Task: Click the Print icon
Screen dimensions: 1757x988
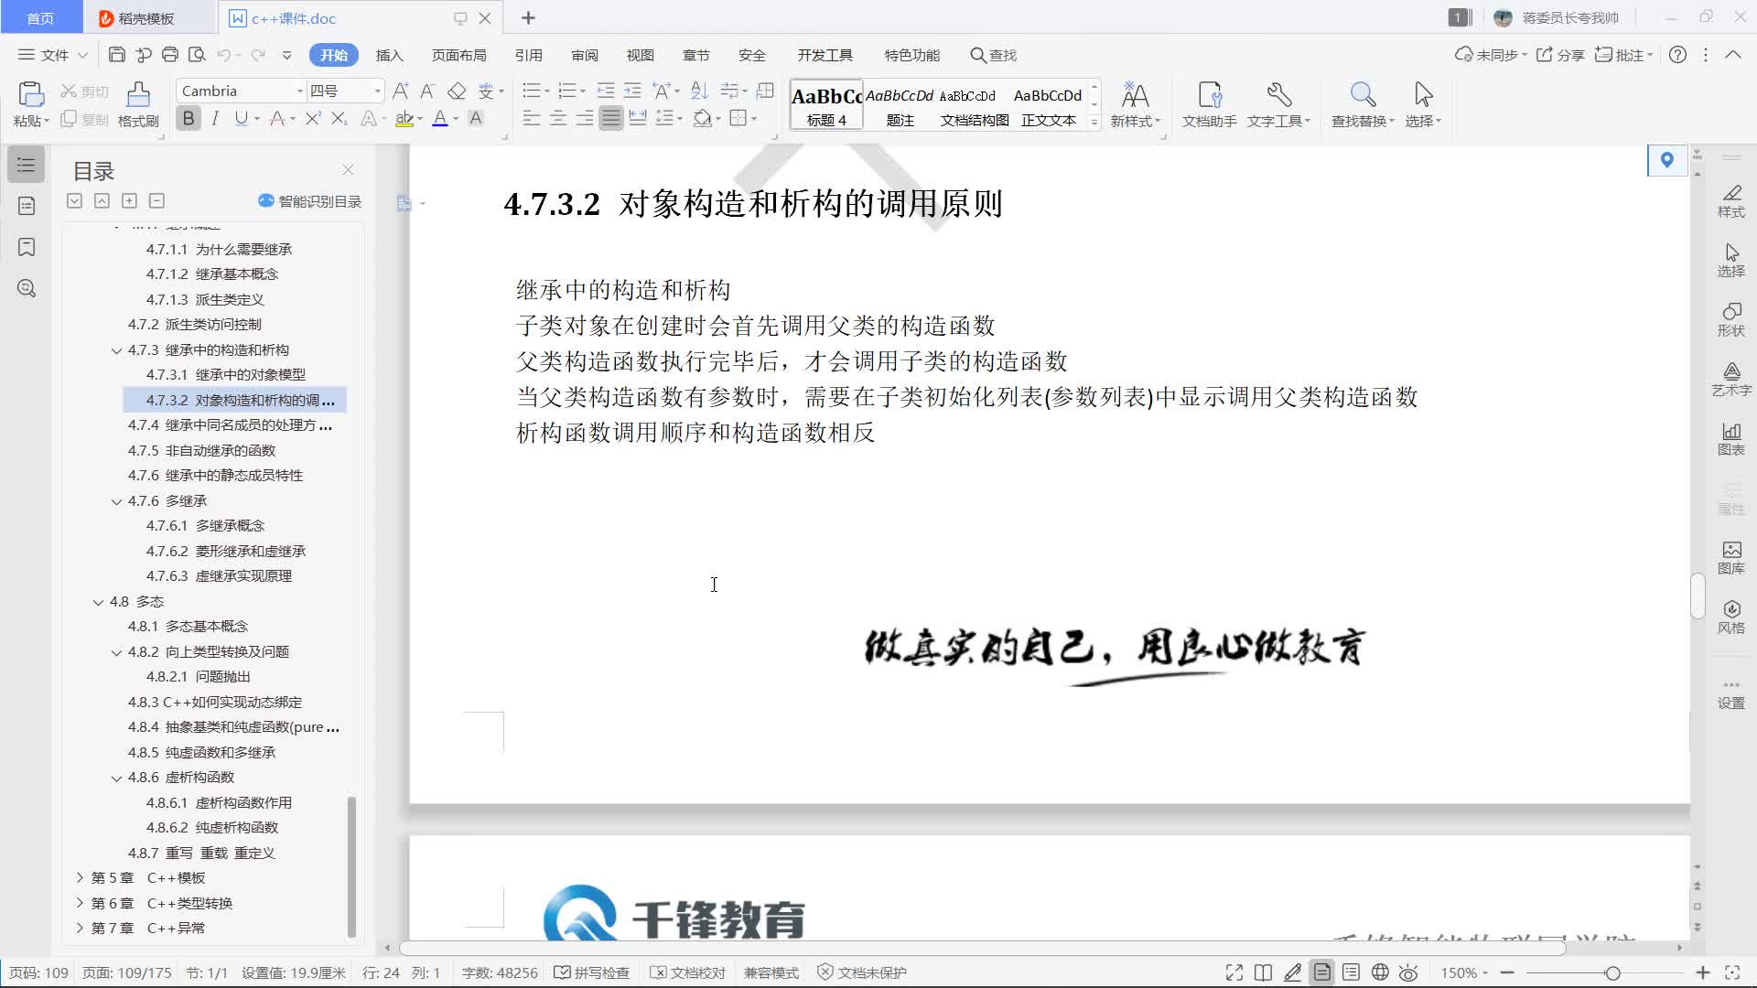Action: tap(169, 55)
